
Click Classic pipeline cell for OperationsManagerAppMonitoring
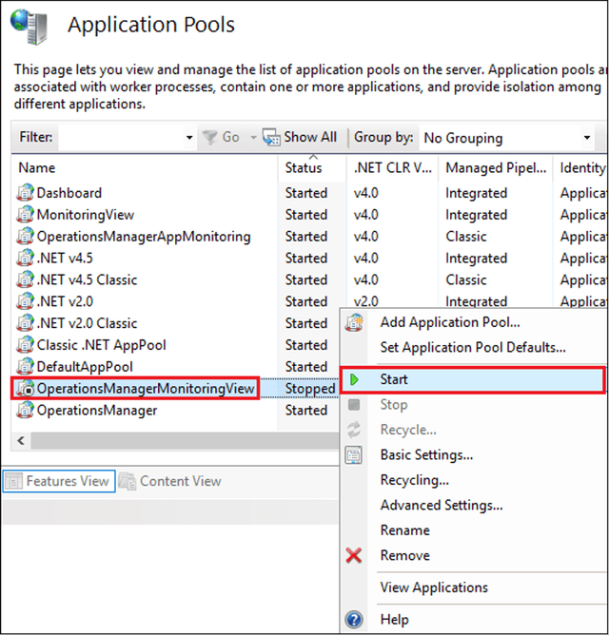(466, 237)
